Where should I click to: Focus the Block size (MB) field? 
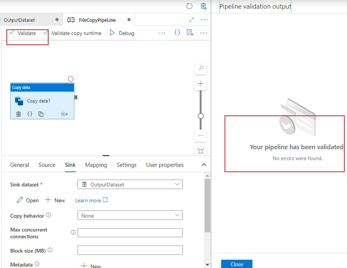(x=130, y=250)
